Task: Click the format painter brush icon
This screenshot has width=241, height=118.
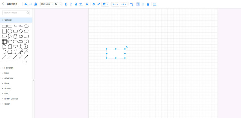Action: pos(36,4)
